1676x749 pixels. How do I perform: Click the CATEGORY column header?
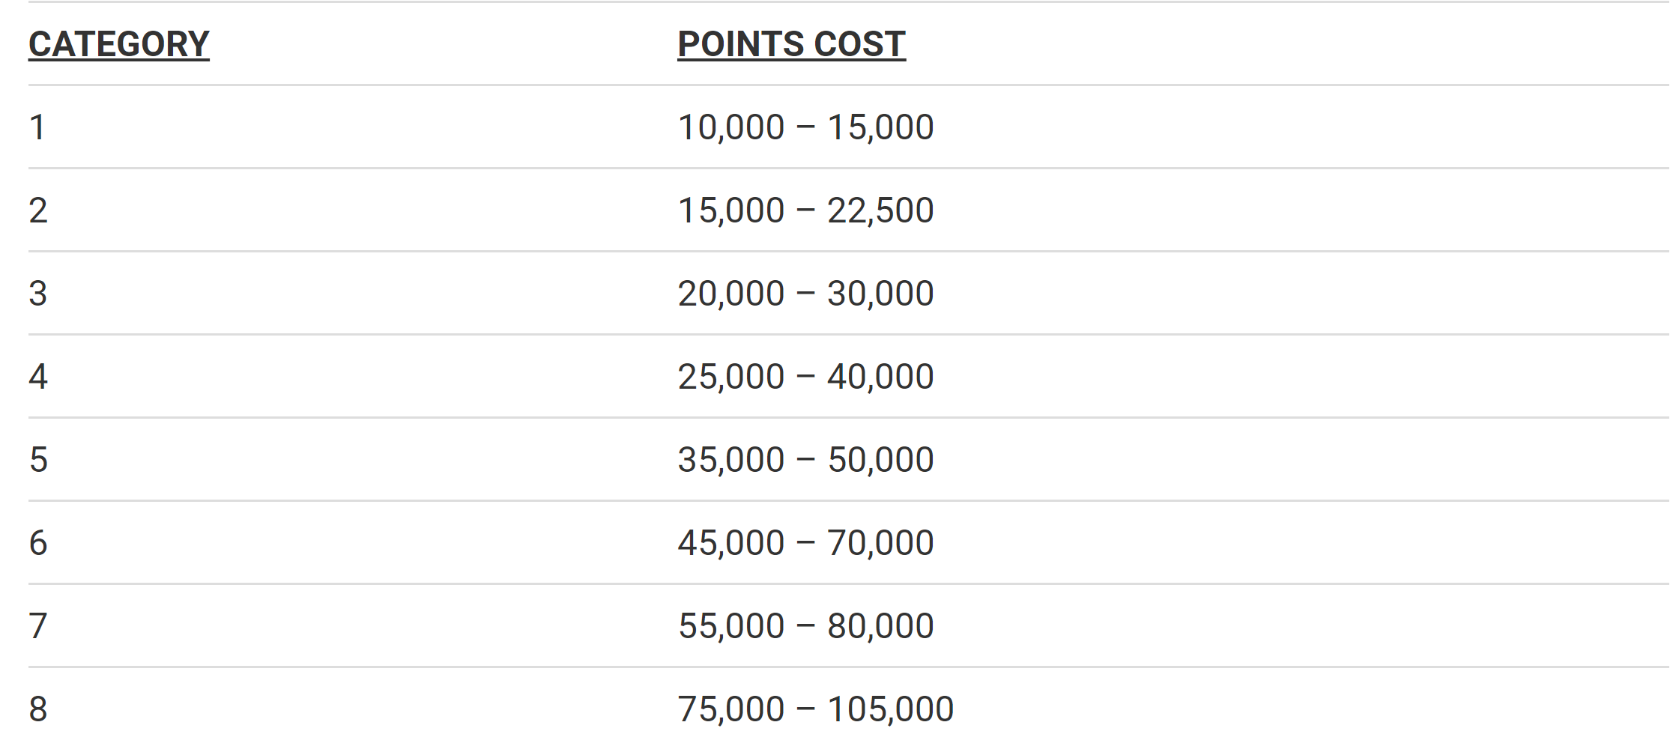pos(119,44)
